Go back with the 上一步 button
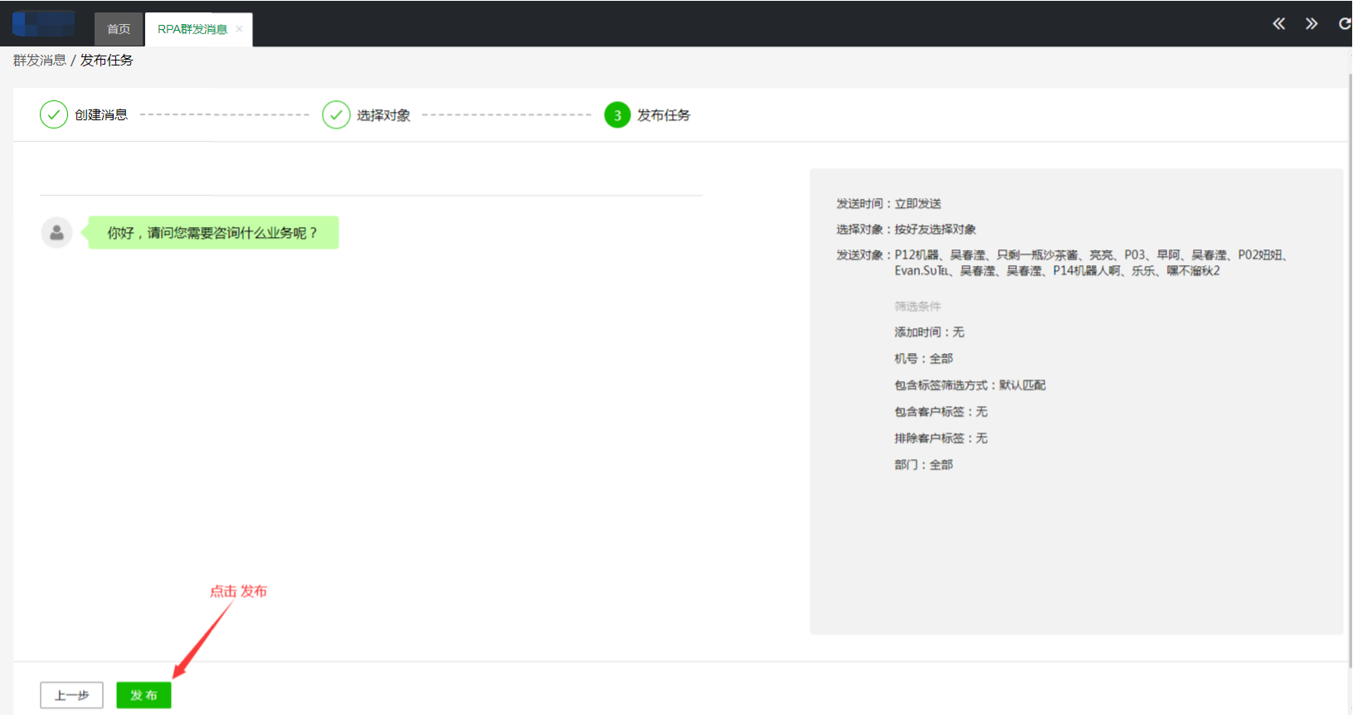 71,695
